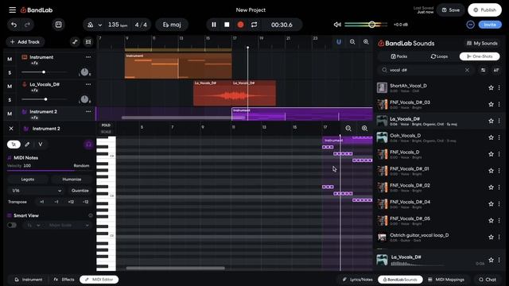Adjust La_Vocals_D# track volume slider
509x286 pixels.
(x=44, y=99)
